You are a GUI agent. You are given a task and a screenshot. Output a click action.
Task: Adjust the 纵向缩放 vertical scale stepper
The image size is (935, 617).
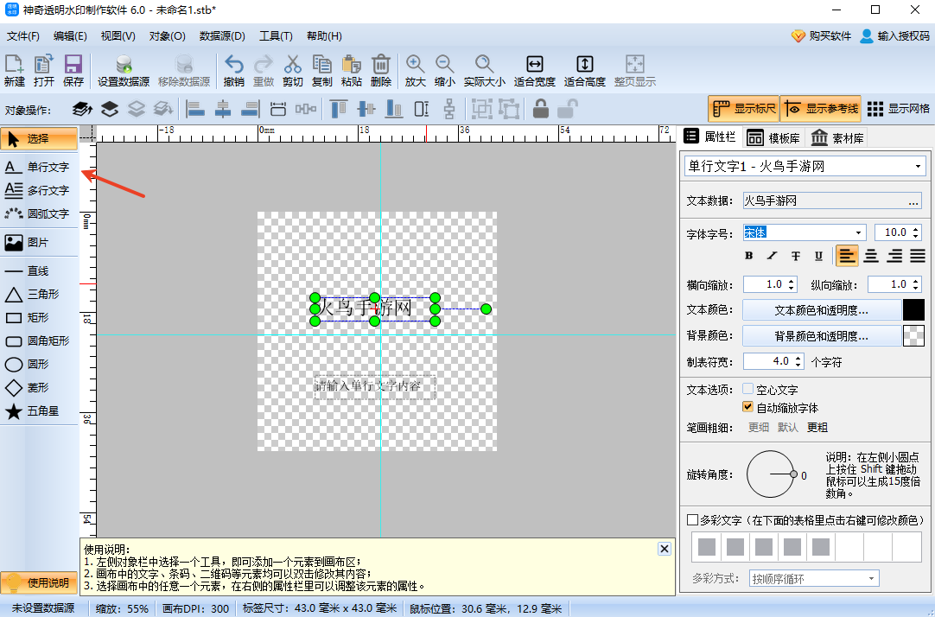(x=916, y=284)
